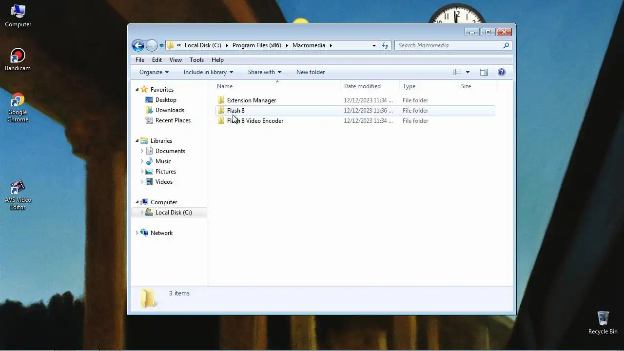The width and height of the screenshot is (624, 351).
Task: Open the recent pages dropdown arrow
Action: pos(161,46)
